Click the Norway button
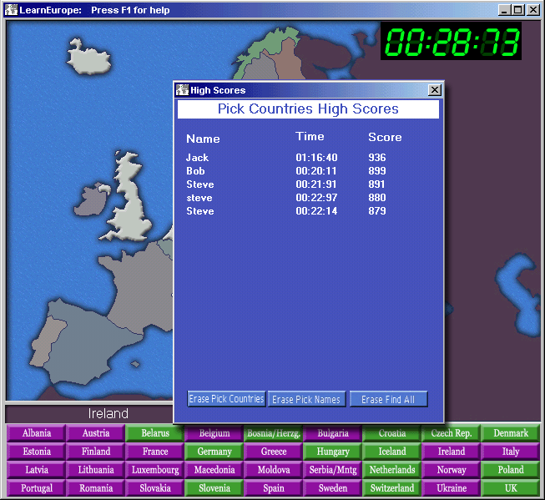This screenshot has width=545, height=500. [452, 470]
